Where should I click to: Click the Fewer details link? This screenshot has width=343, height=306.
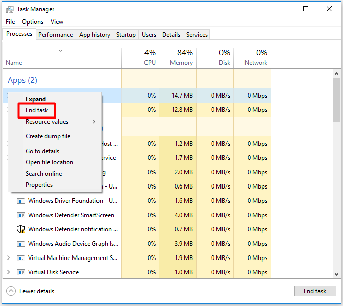(x=37, y=291)
